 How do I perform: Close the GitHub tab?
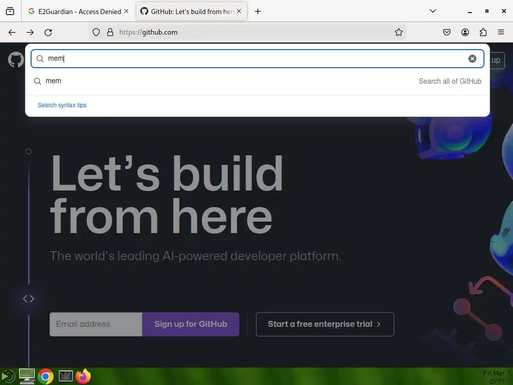[x=239, y=11]
